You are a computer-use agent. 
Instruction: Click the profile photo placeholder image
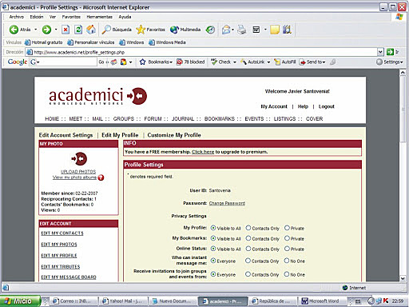pos(79,159)
